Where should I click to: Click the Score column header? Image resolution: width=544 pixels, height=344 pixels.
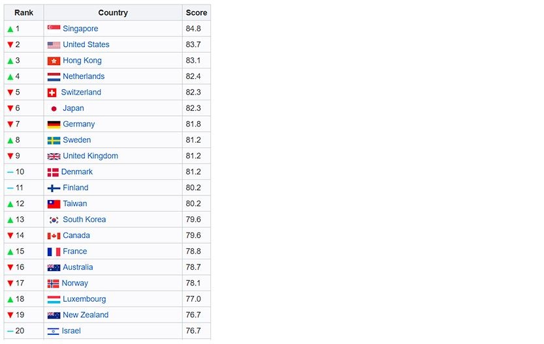pyautogui.click(x=197, y=12)
